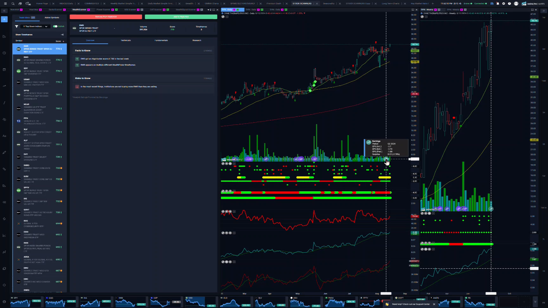The image size is (548, 308).
Task: Switch to the Added Symbols tab
Action: point(52,18)
